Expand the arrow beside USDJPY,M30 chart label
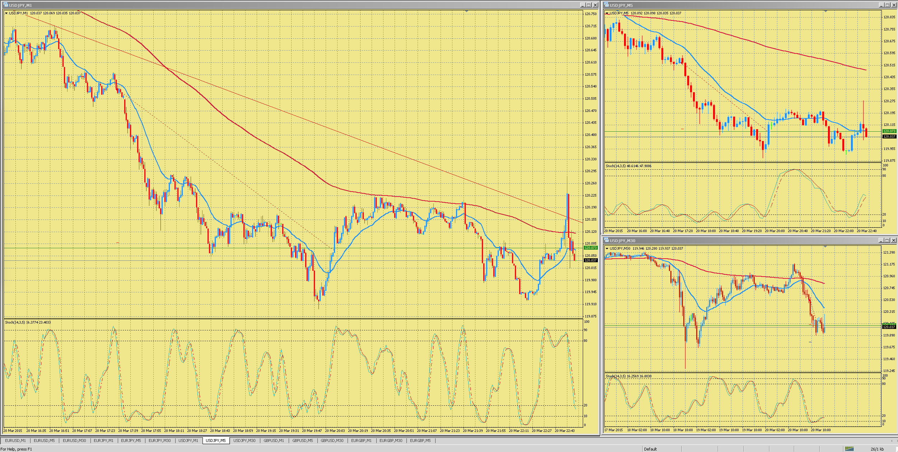898x452 pixels. (607, 249)
